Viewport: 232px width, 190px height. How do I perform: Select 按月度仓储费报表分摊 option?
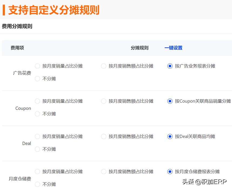[170, 171]
